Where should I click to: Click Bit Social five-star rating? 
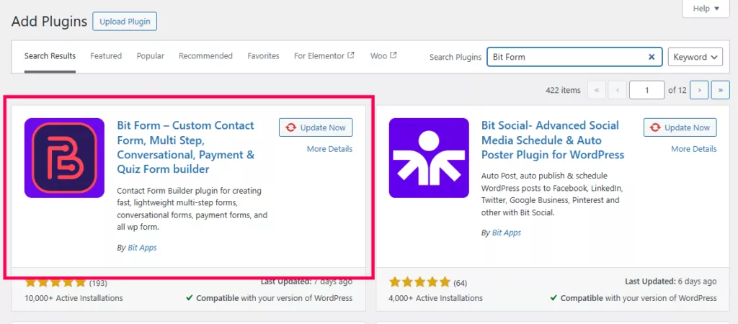(419, 282)
